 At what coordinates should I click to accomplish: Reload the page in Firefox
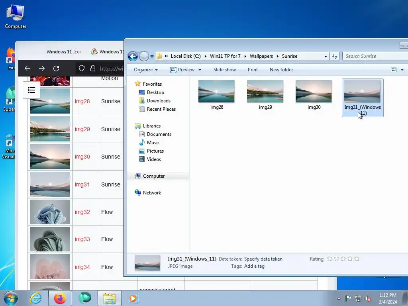pyautogui.click(x=56, y=69)
